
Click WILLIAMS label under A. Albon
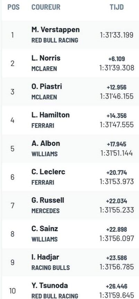pyautogui.click(x=44, y=154)
